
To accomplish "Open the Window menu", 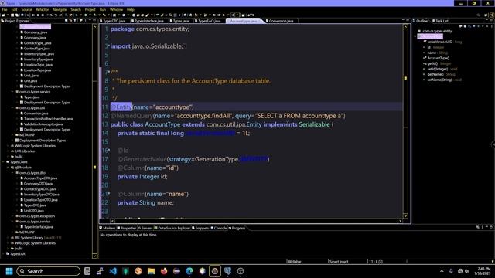I will [116, 9].
